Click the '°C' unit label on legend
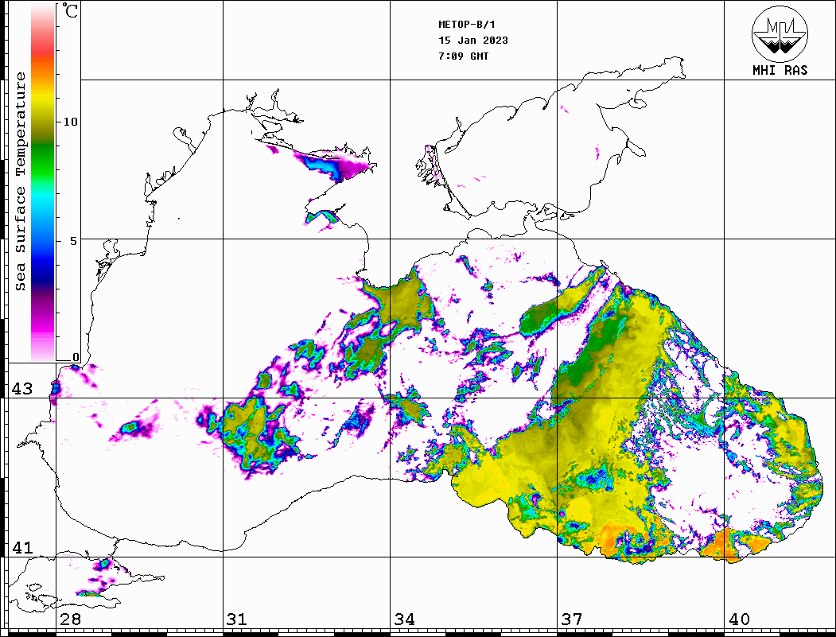 [69, 10]
